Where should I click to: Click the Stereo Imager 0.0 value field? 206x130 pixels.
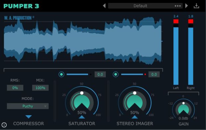(x=154, y=74)
